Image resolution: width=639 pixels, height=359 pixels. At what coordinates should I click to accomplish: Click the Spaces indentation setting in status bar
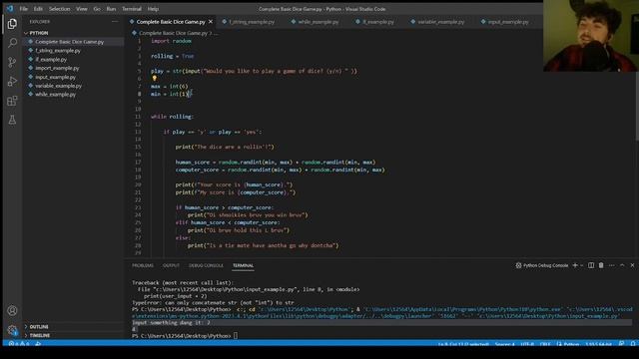tap(504, 344)
